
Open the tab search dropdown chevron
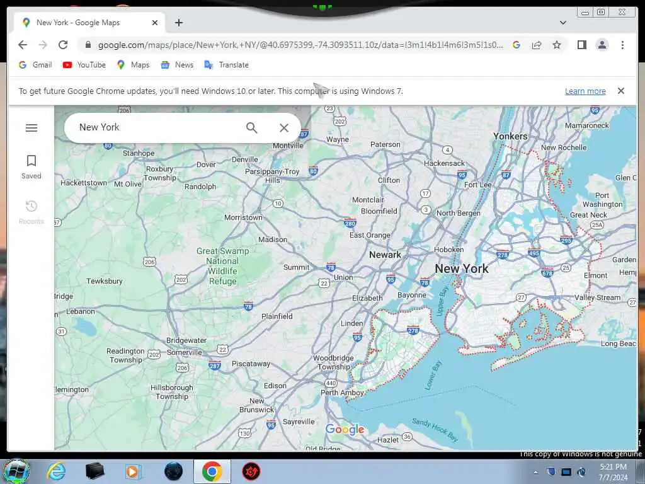(563, 23)
